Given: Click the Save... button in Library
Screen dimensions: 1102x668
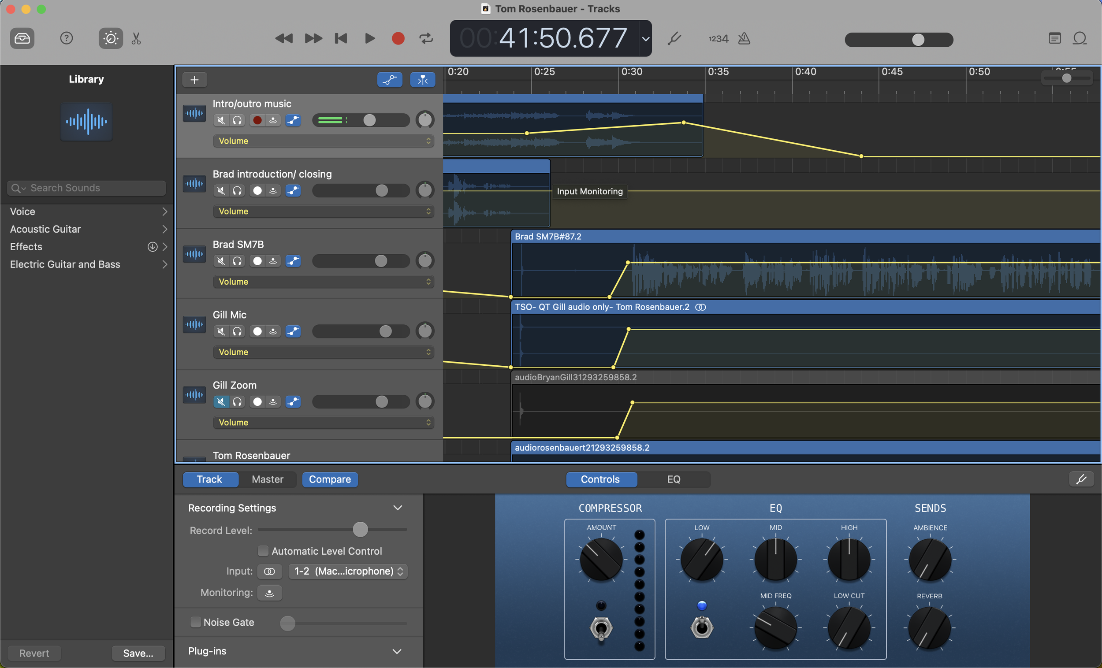Looking at the screenshot, I should (138, 653).
